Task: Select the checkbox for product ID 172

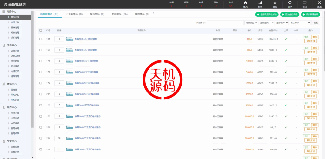Action: pos(41,72)
